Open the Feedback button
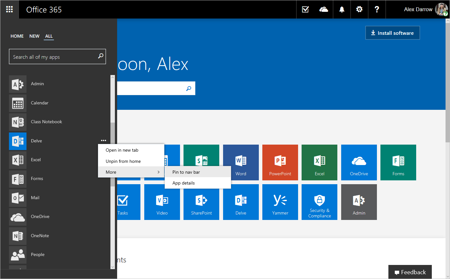450x279 pixels. point(410,272)
